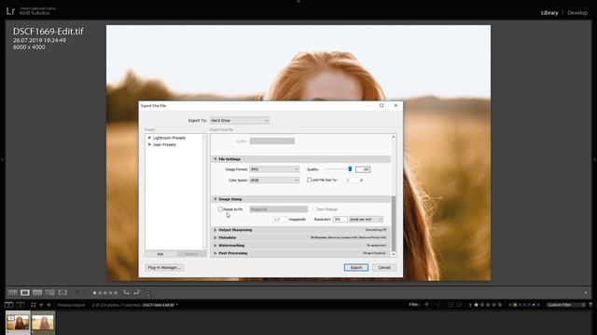
Task: Expand Post-Processing section
Action: pyautogui.click(x=215, y=253)
